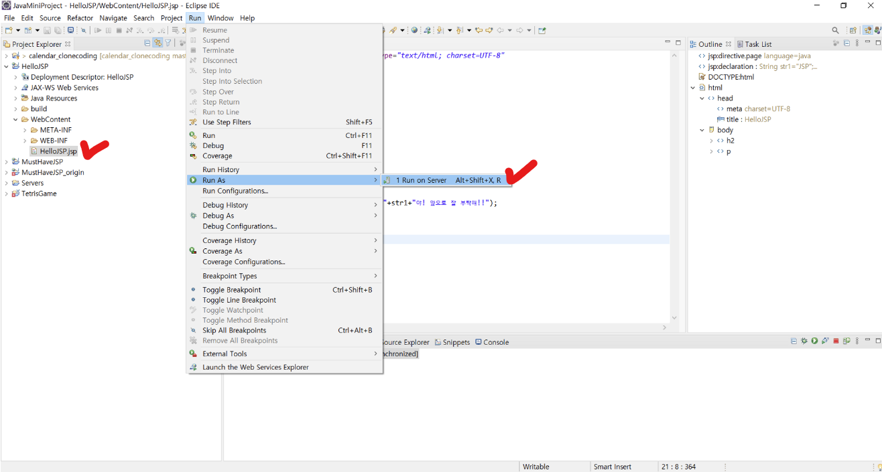Collapse the HelloJSP project node
The image size is (882, 472).
pyautogui.click(x=7, y=66)
